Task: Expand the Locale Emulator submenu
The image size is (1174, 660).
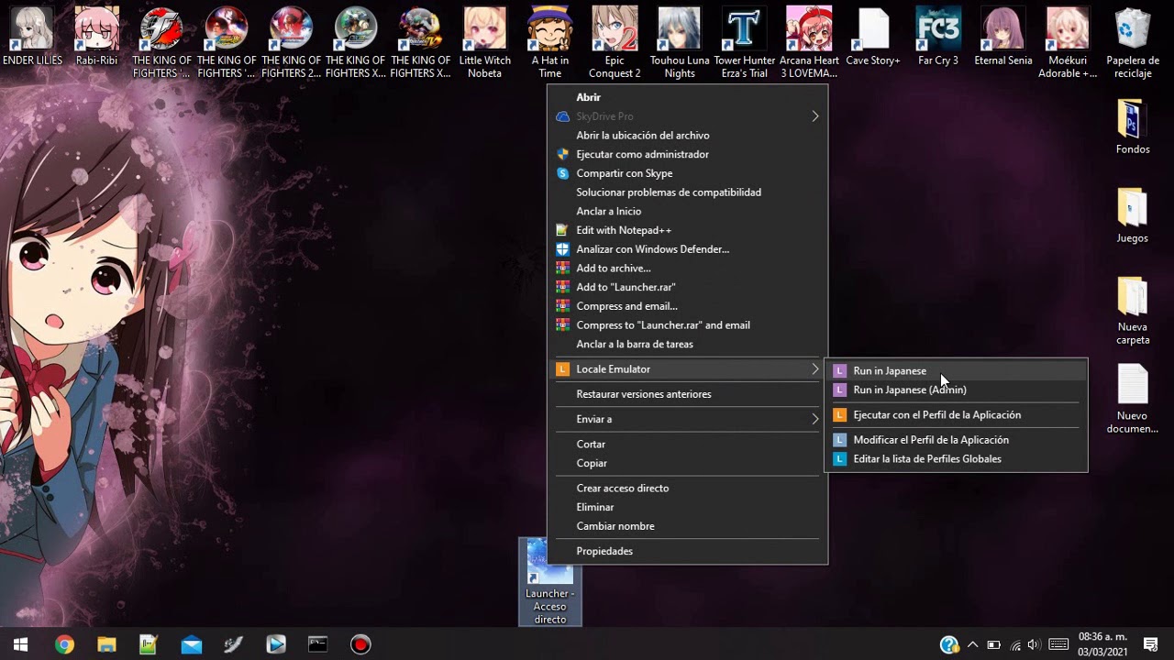Action: pyautogui.click(x=687, y=369)
